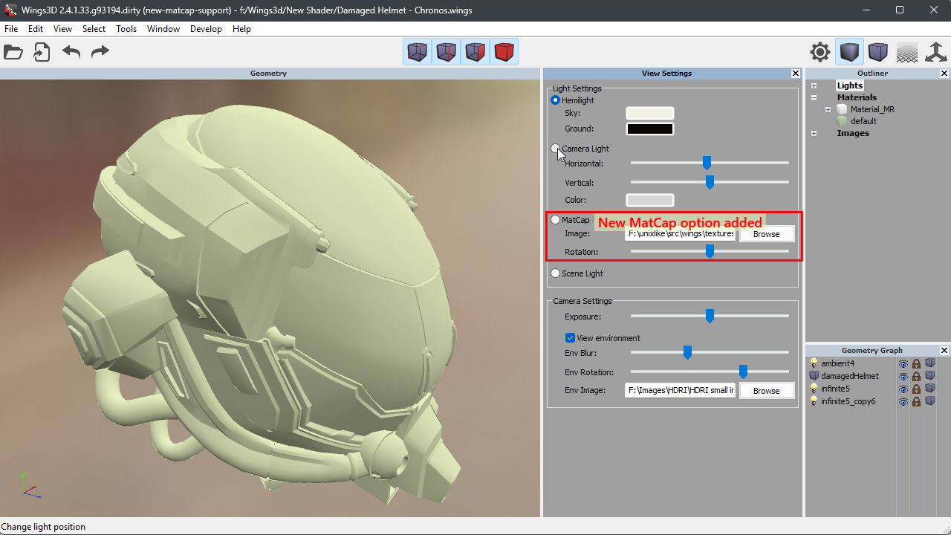This screenshot has width=951, height=535.
Task: Click the Save file icon
Action: coord(42,52)
